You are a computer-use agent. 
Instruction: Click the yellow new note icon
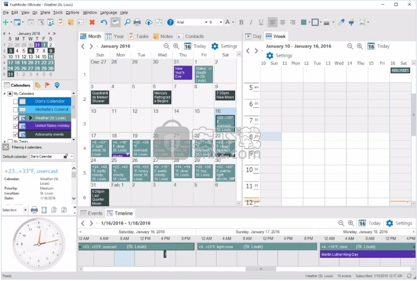click(x=71, y=22)
